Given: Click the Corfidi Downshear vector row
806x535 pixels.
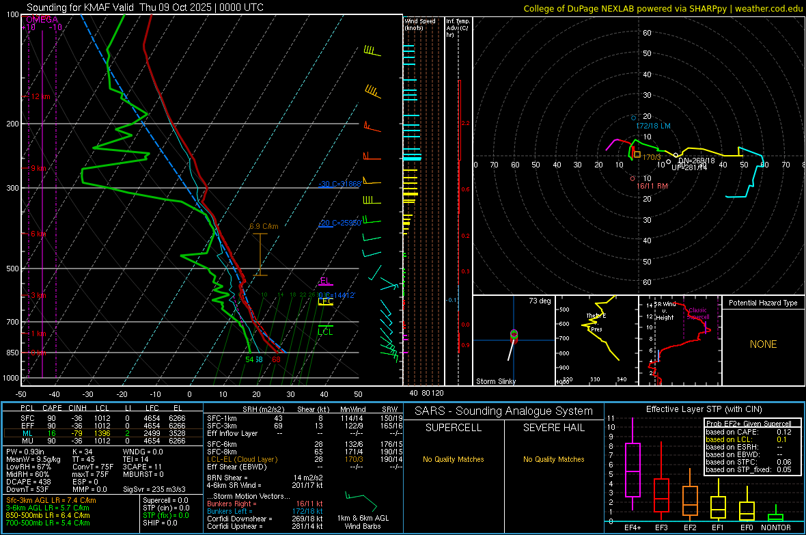Looking at the screenshot, I should click(265, 519).
